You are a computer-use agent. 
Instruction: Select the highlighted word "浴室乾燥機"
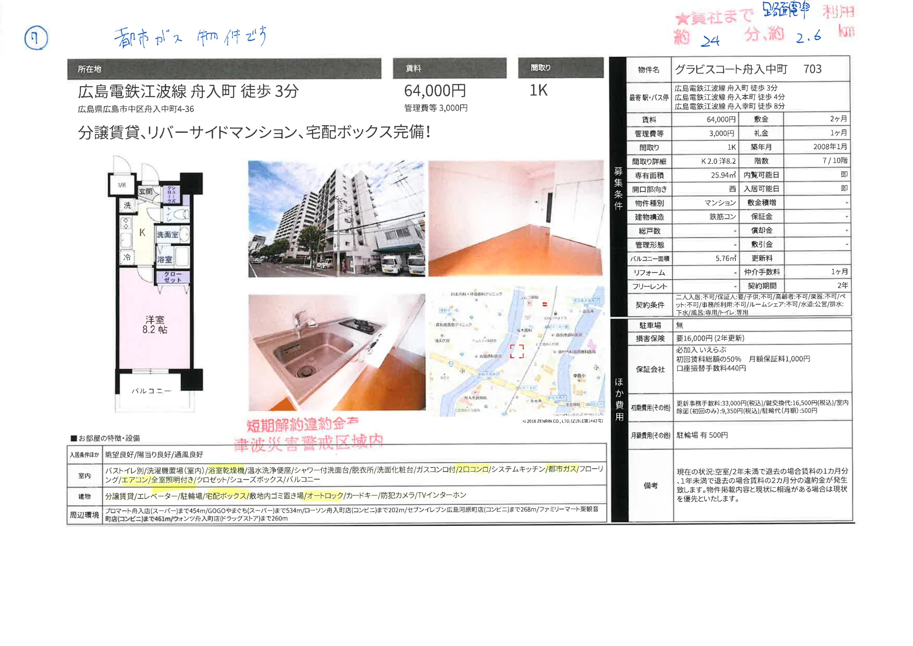tap(226, 470)
